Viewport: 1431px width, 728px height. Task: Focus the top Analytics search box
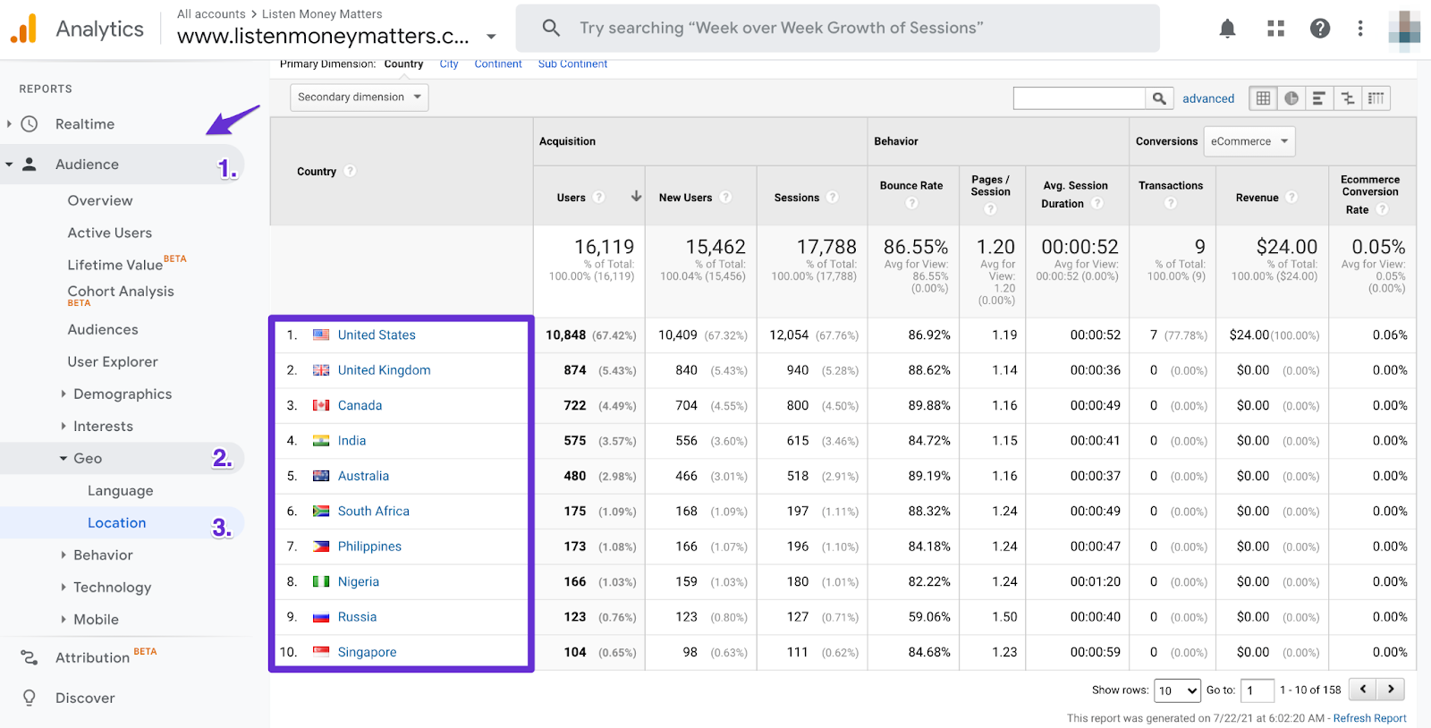click(838, 28)
